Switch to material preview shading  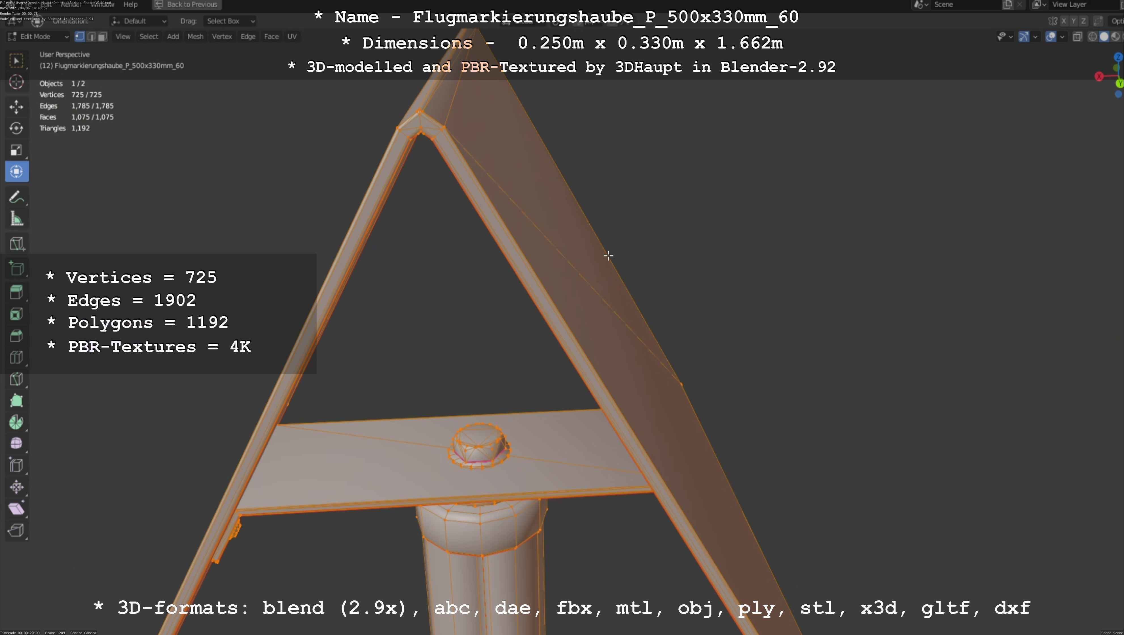1115,37
